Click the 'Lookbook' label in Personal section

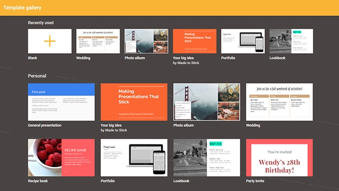click(181, 181)
